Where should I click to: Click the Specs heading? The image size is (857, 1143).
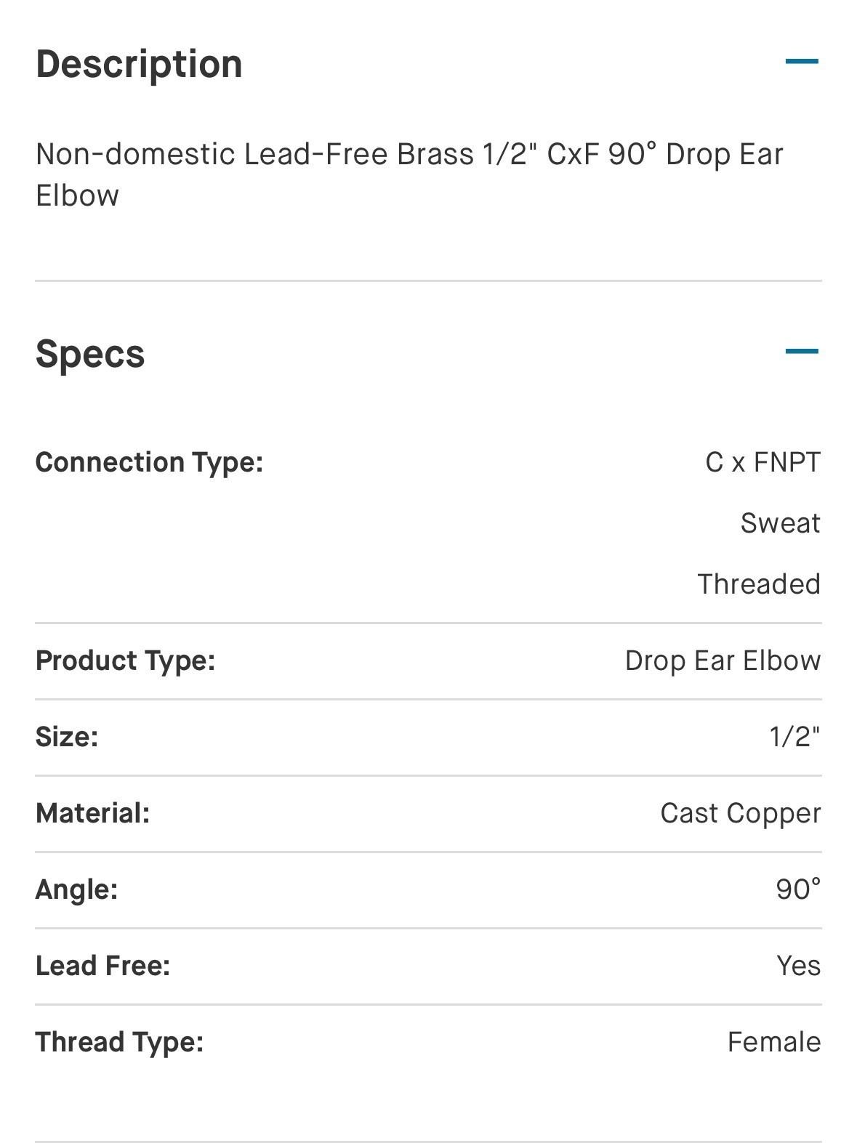coord(90,355)
